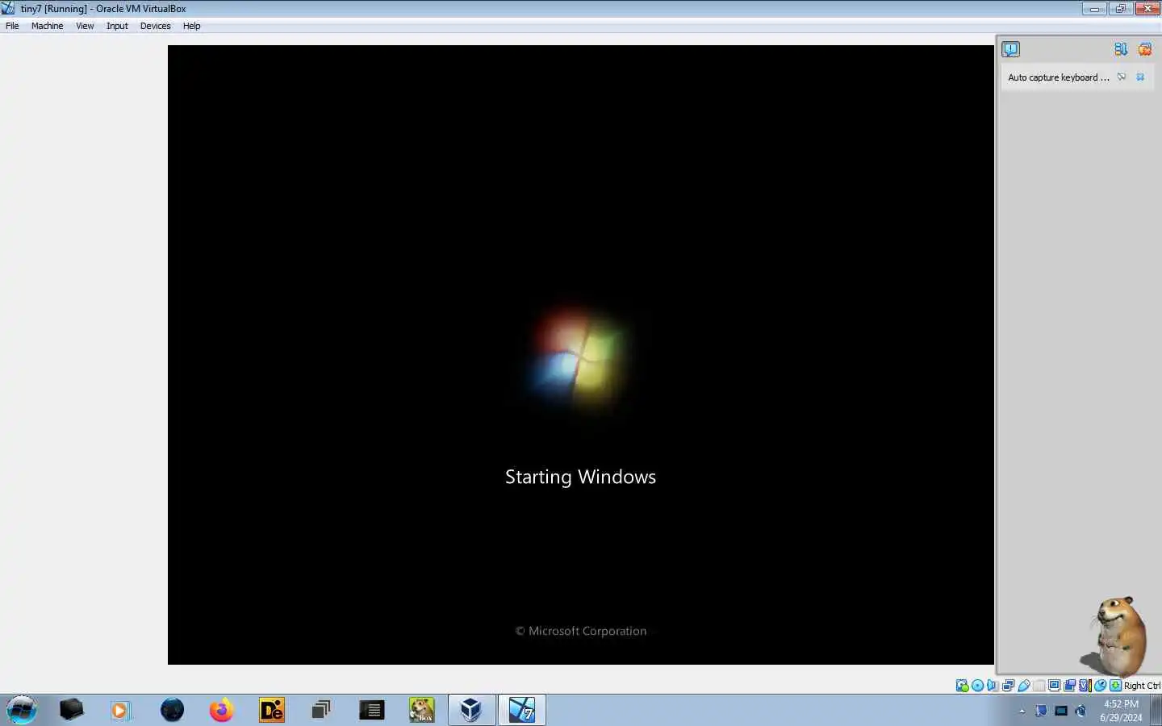The width and height of the screenshot is (1162, 726).
Task: Show hidden tray icons arrow
Action: coord(1022,711)
